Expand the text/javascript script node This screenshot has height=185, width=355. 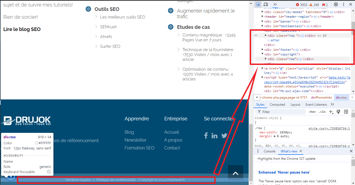click(x=263, y=77)
